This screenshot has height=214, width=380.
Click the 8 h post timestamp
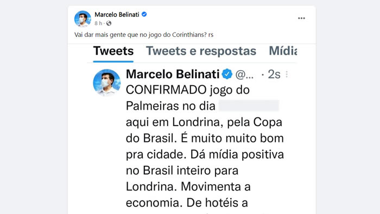pyautogui.click(x=98, y=23)
